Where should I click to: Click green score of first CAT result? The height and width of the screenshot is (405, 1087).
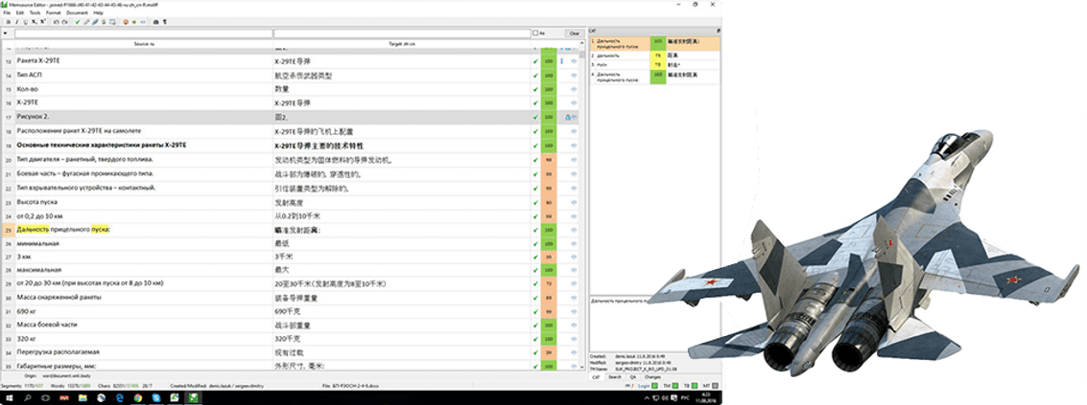point(658,43)
